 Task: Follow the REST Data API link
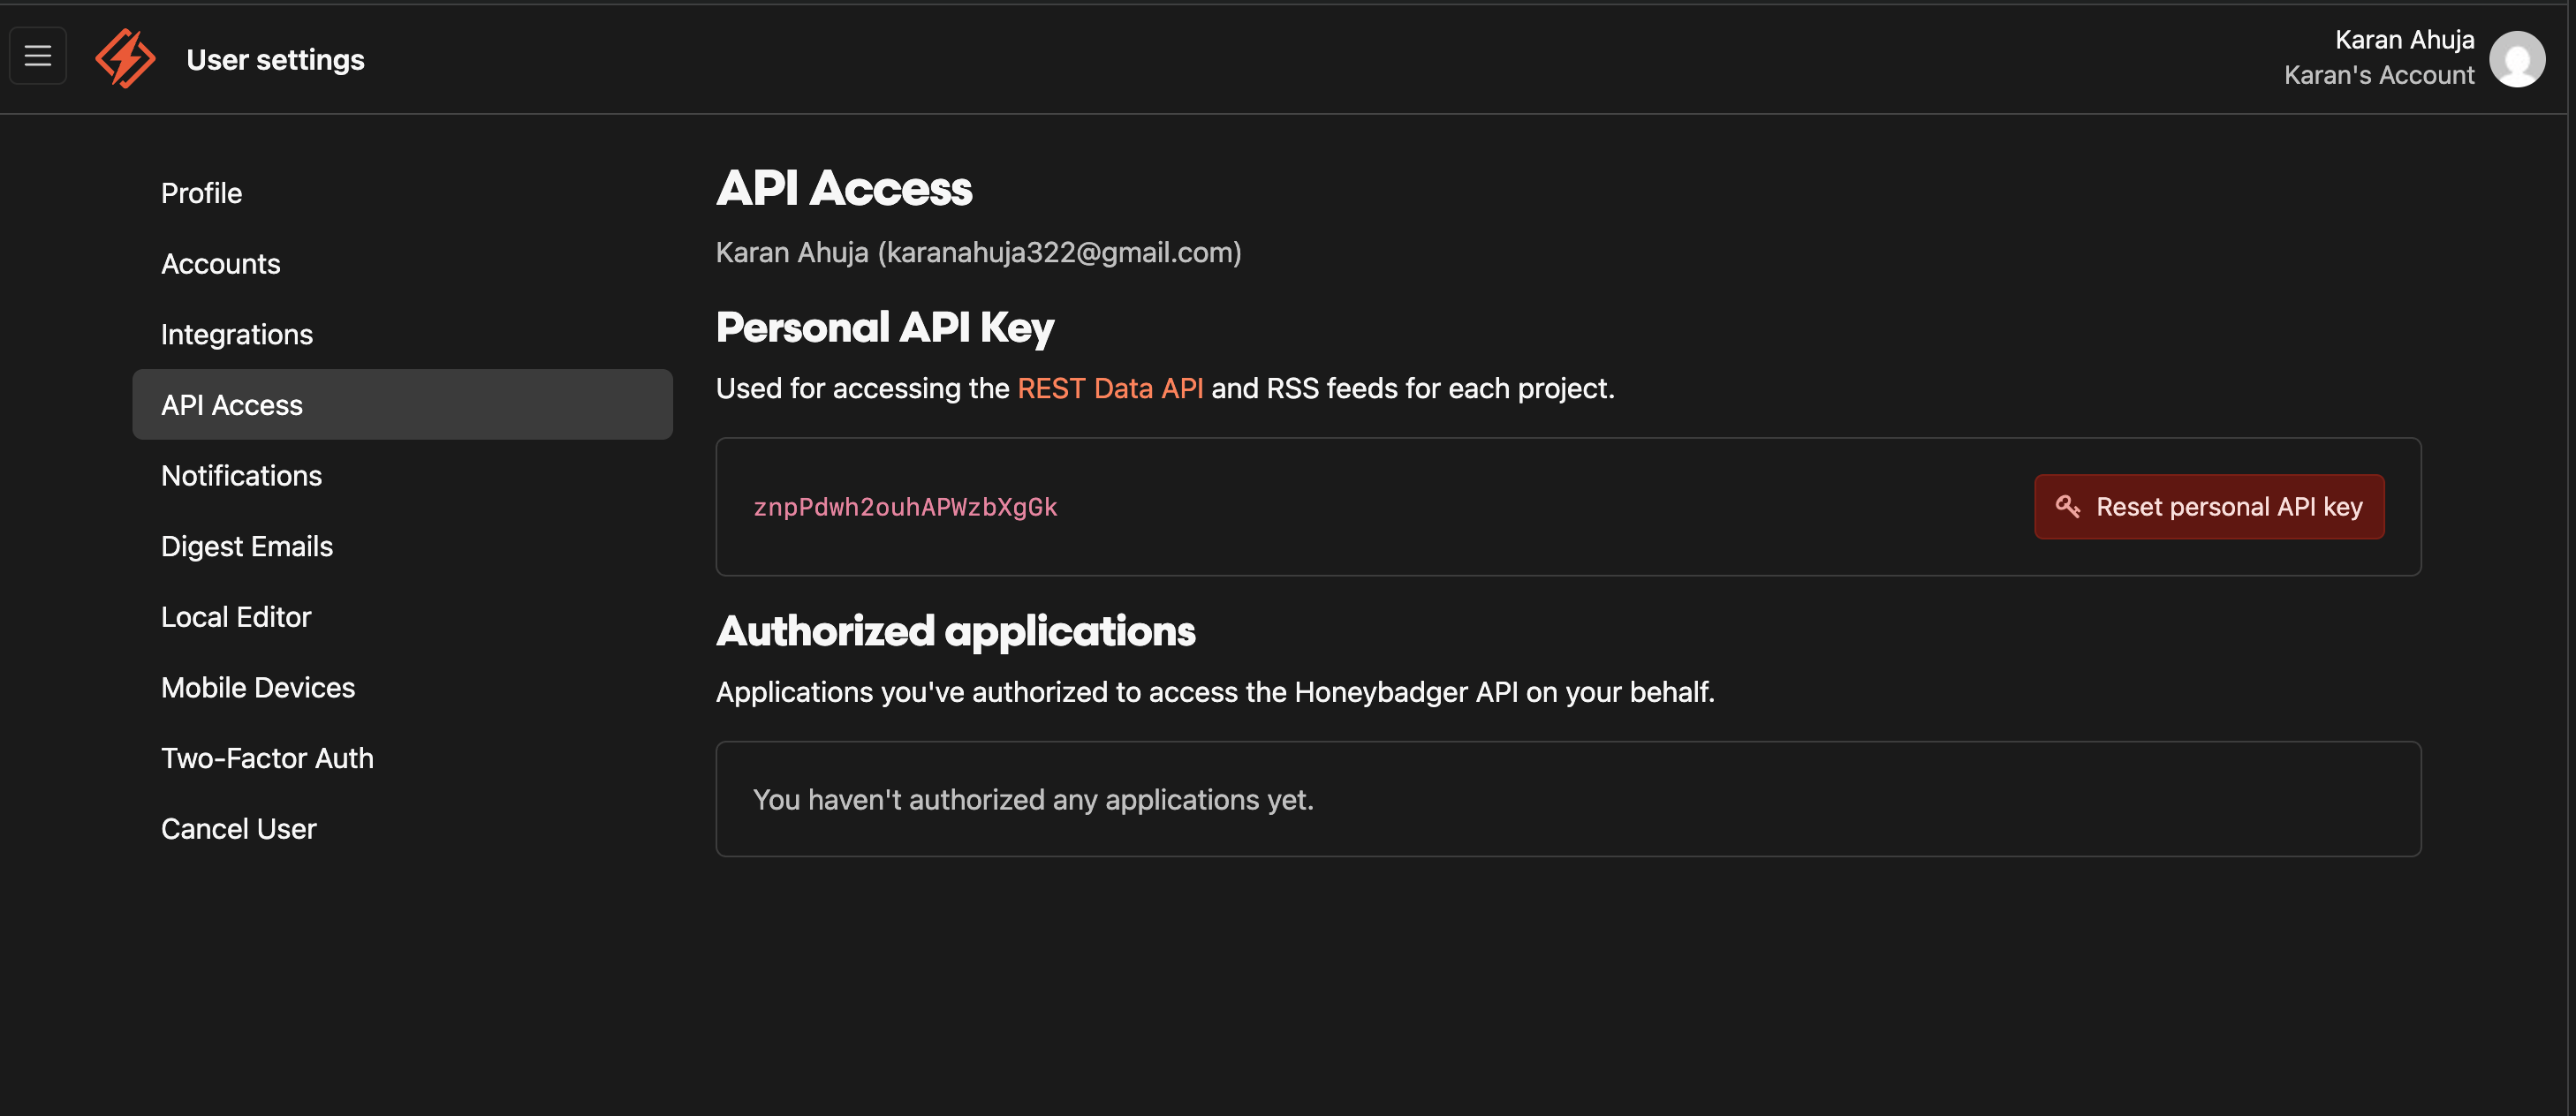[x=1110, y=388]
